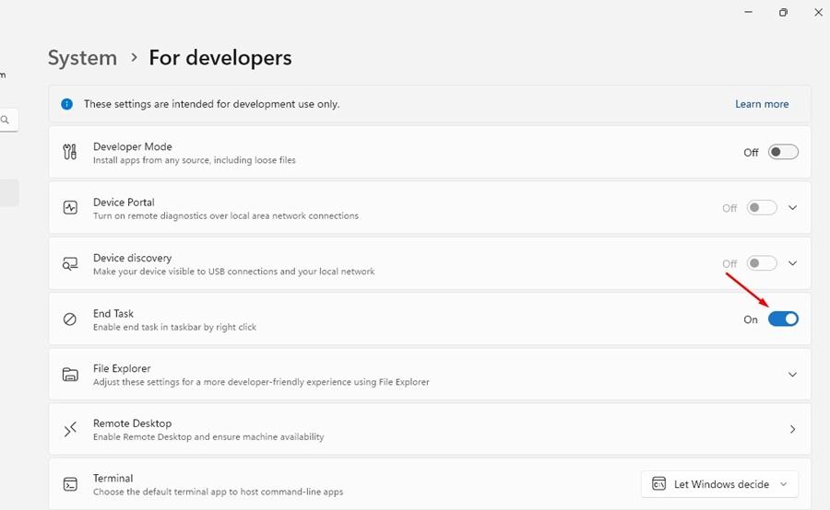Turn off the End Task toggle
Image resolution: width=830 pixels, height=510 pixels.
click(783, 319)
